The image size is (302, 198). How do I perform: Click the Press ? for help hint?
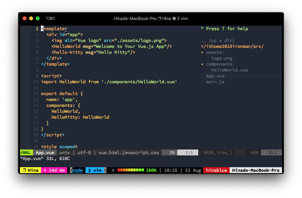[x=224, y=29]
